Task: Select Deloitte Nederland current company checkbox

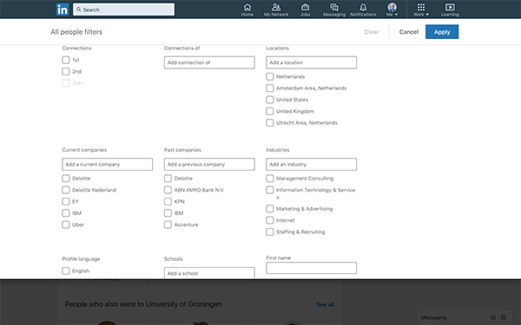Action: [66, 190]
